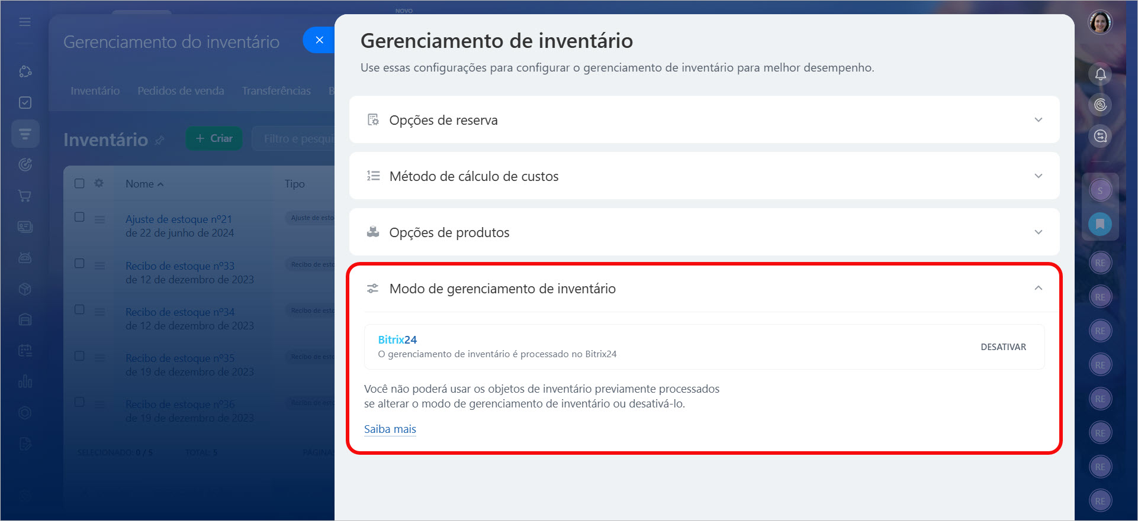Click the row menu for Recibo de estoque nº35
Screen dimensions: 1138x521
[99, 358]
